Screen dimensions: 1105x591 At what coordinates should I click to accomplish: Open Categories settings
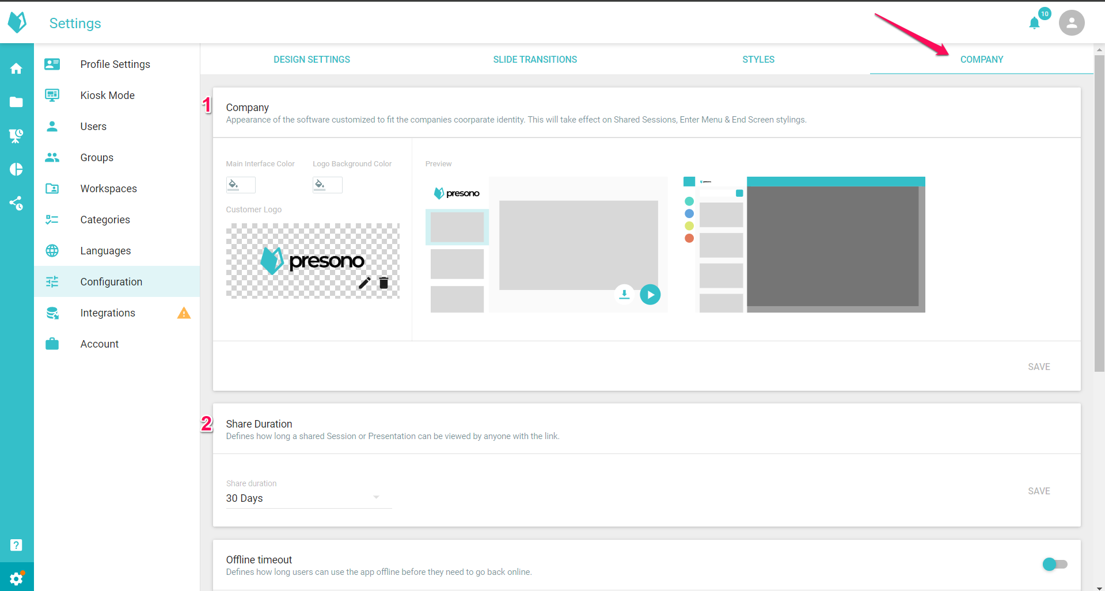117,219
